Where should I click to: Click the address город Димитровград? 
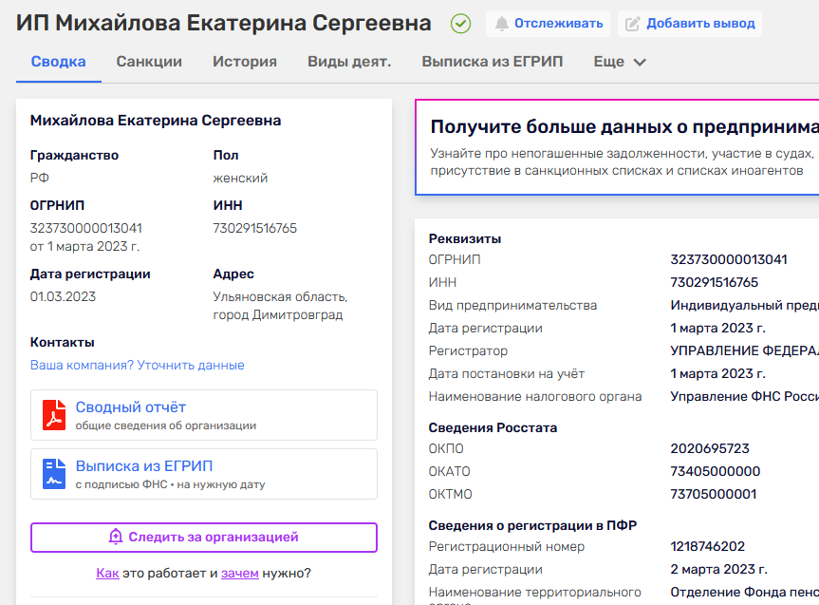click(278, 314)
